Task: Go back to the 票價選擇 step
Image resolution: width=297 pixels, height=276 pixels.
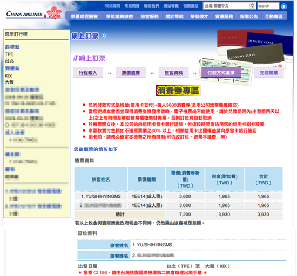Action: pos(131,73)
